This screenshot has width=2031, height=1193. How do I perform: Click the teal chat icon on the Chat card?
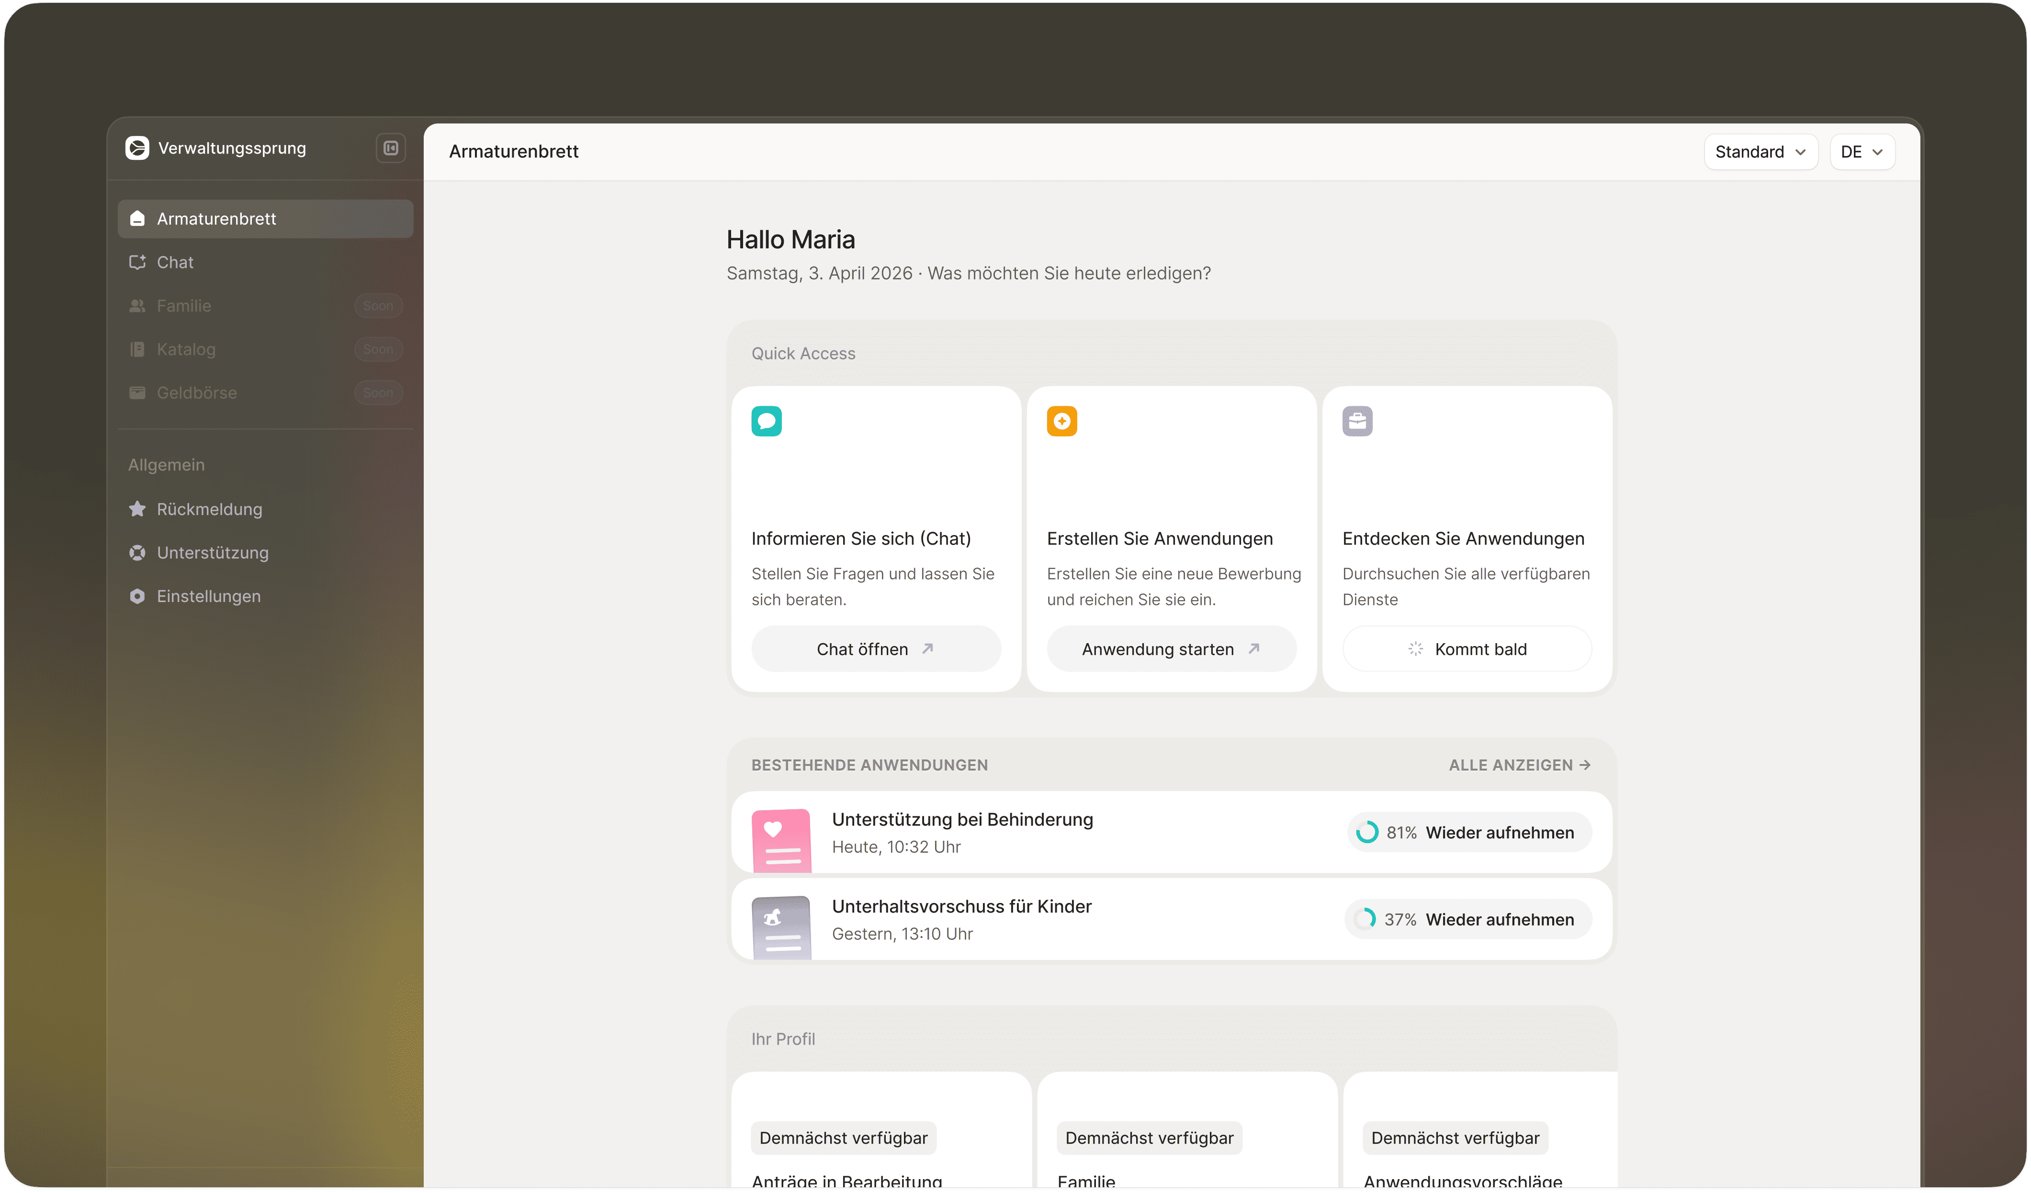[x=767, y=421]
